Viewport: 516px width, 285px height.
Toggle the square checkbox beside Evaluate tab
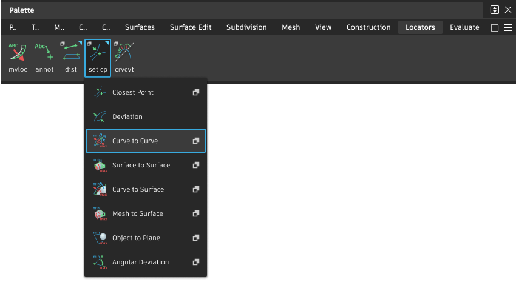click(494, 28)
